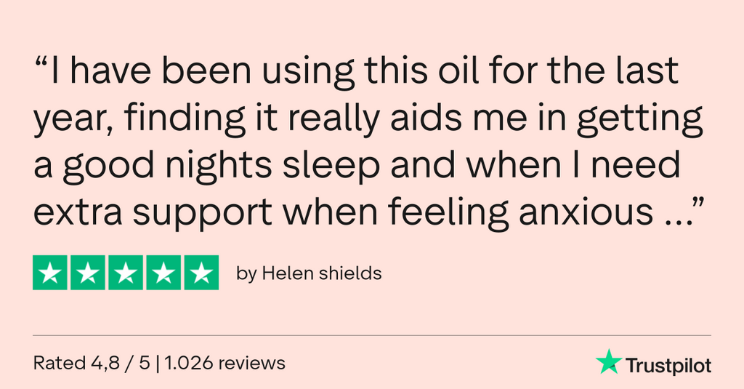Image resolution: width=744 pixels, height=389 pixels.
Task: Click the second green rating star
Action: coord(88,273)
